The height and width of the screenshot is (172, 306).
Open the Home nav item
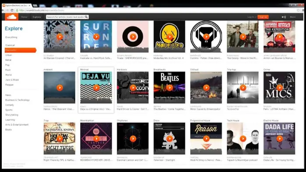(24, 17)
